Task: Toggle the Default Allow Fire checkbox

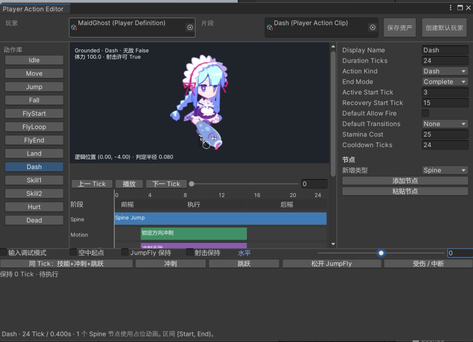Action: [425, 113]
